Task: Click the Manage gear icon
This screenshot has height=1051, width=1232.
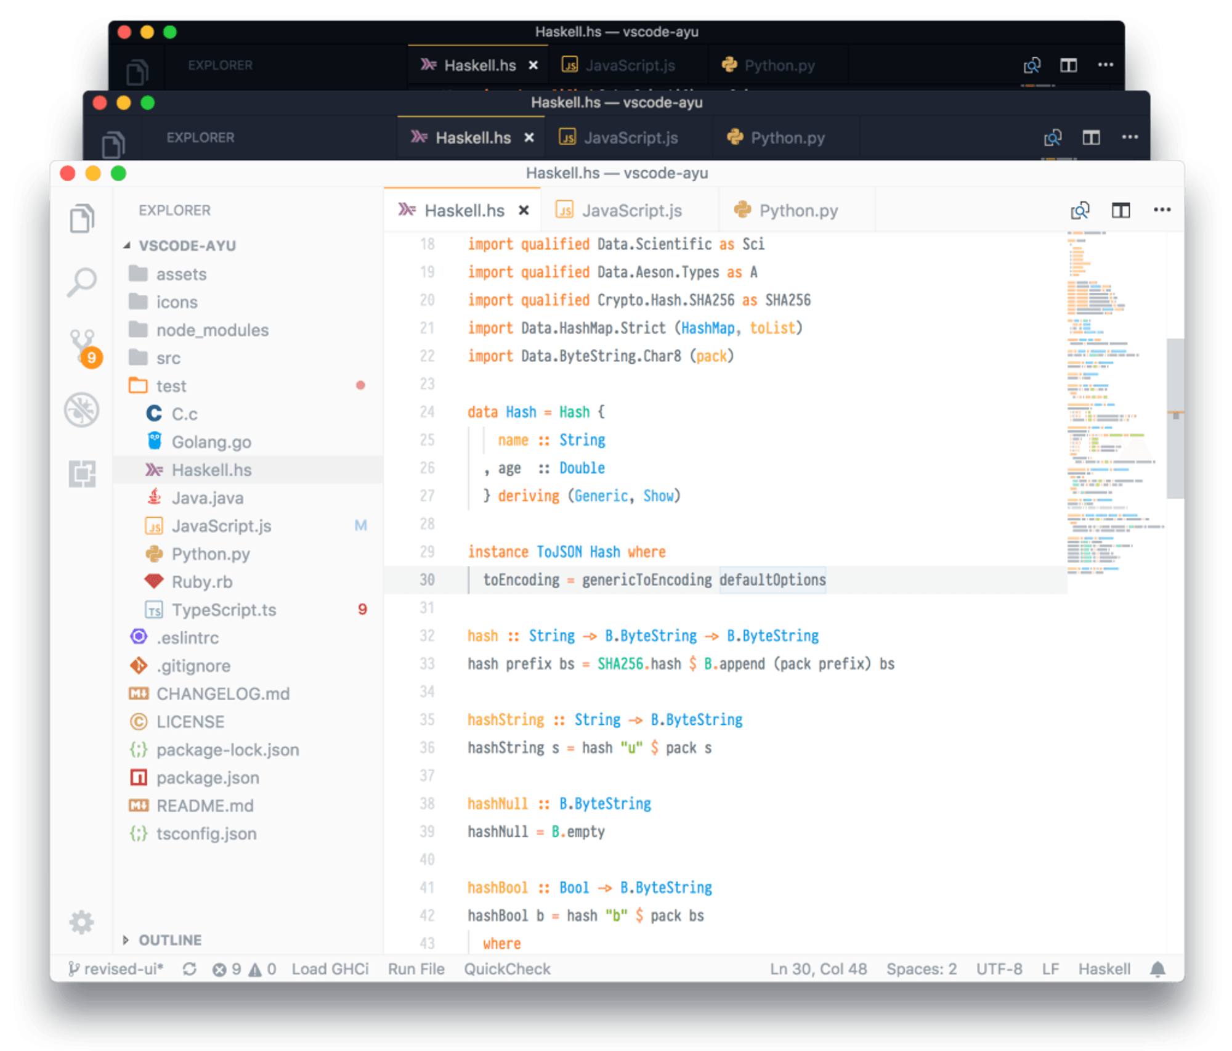Action: point(81,922)
